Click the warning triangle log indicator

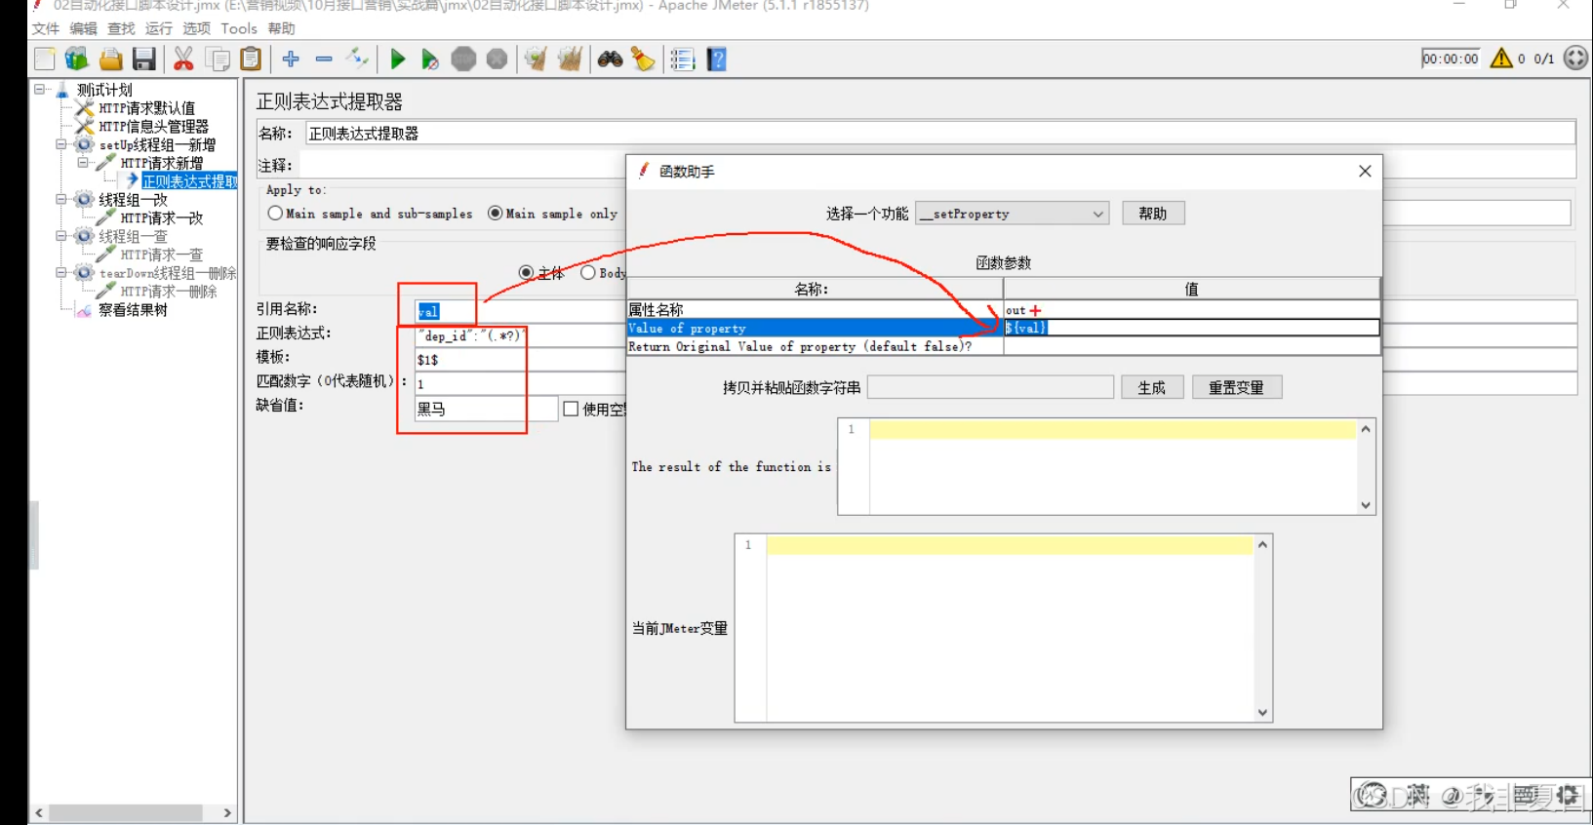[x=1501, y=58]
